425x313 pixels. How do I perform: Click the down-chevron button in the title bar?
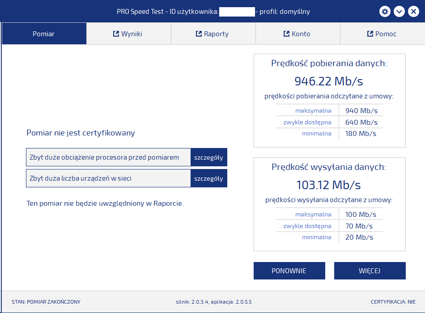click(399, 12)
